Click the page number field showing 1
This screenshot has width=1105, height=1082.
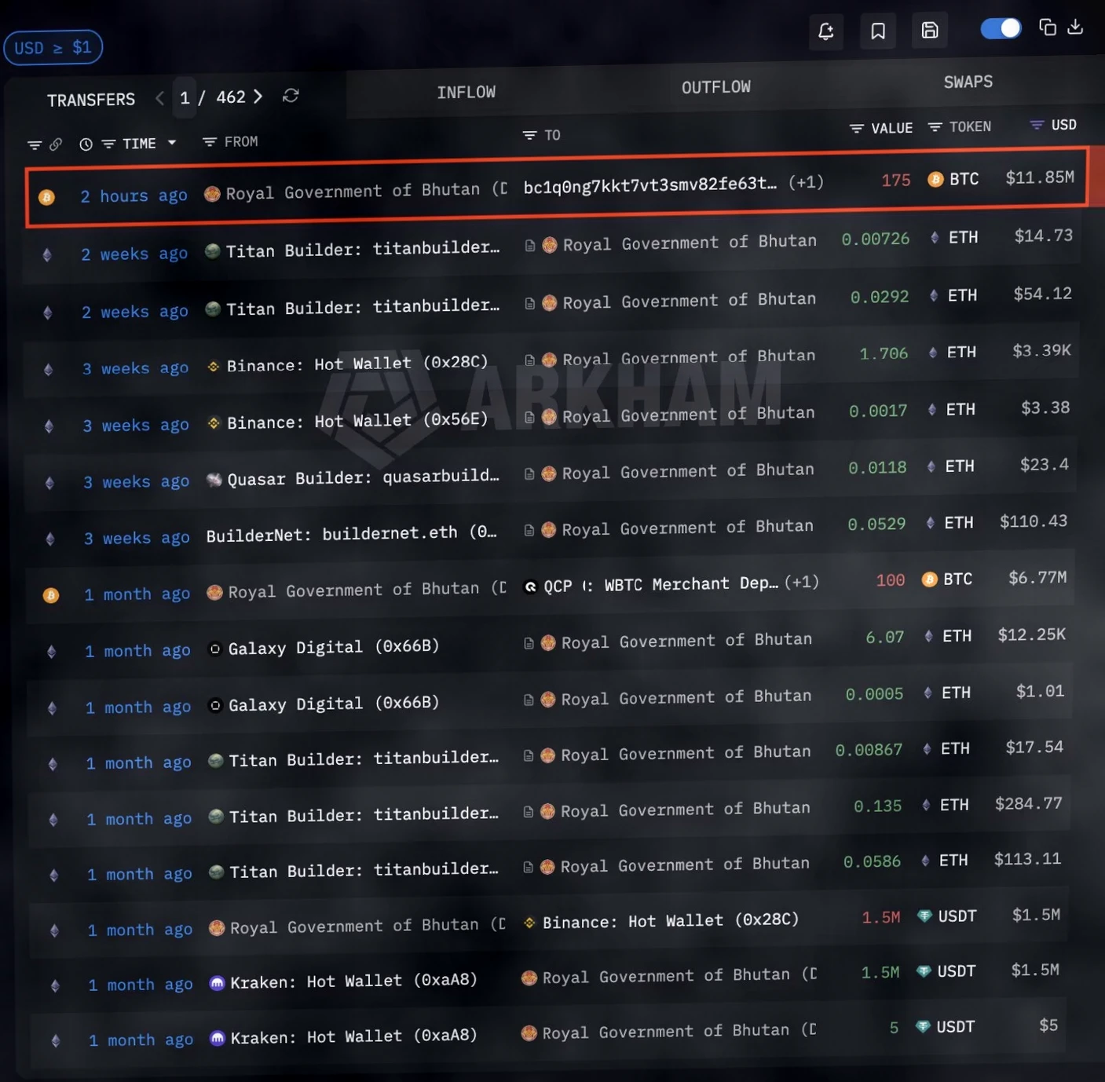tap(185, 97)
